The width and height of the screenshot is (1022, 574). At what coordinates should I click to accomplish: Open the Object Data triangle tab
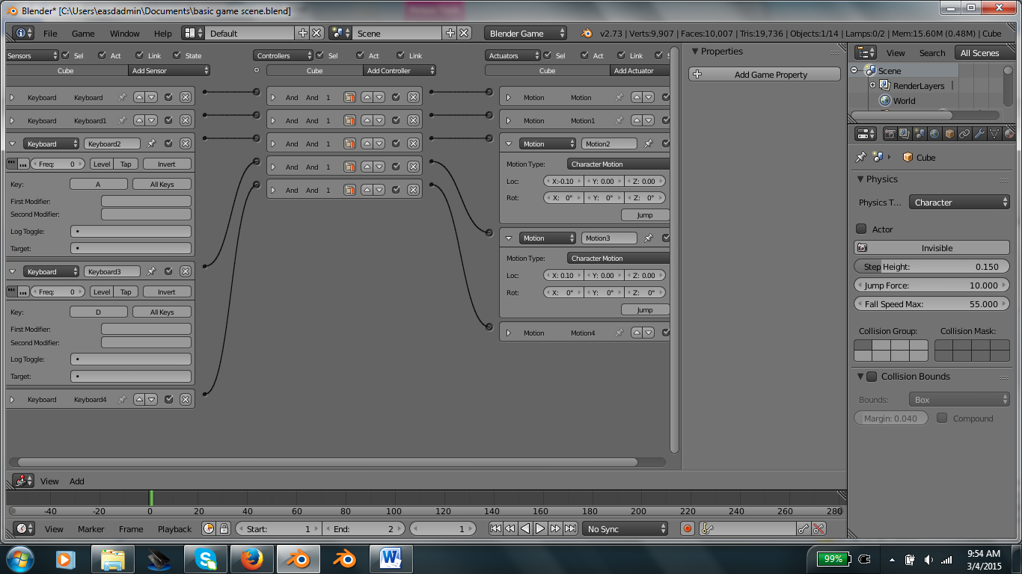(x=994, y=134)
